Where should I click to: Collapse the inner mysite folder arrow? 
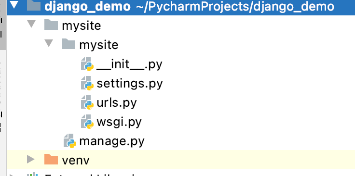pyautogui.click(x=49, y=43)
